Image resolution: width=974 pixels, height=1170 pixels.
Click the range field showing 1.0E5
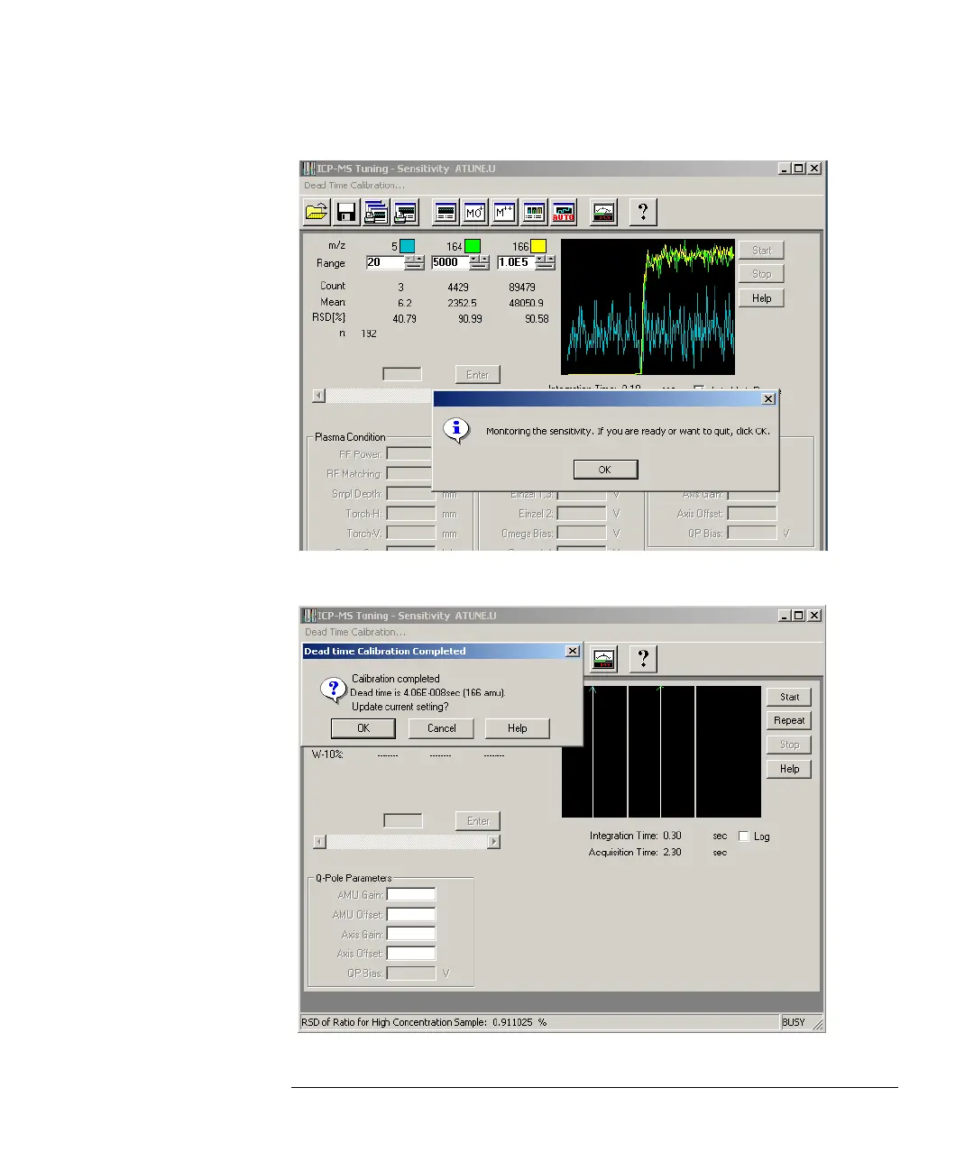pos(517,262)
